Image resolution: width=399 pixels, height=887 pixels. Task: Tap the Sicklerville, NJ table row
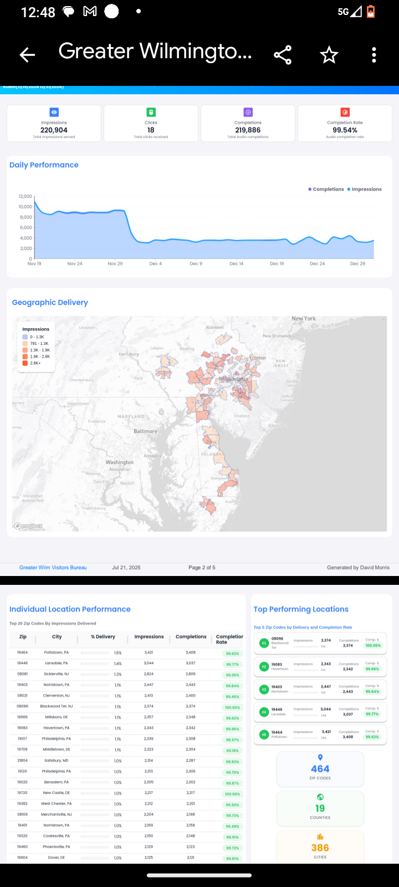[127, 675]
